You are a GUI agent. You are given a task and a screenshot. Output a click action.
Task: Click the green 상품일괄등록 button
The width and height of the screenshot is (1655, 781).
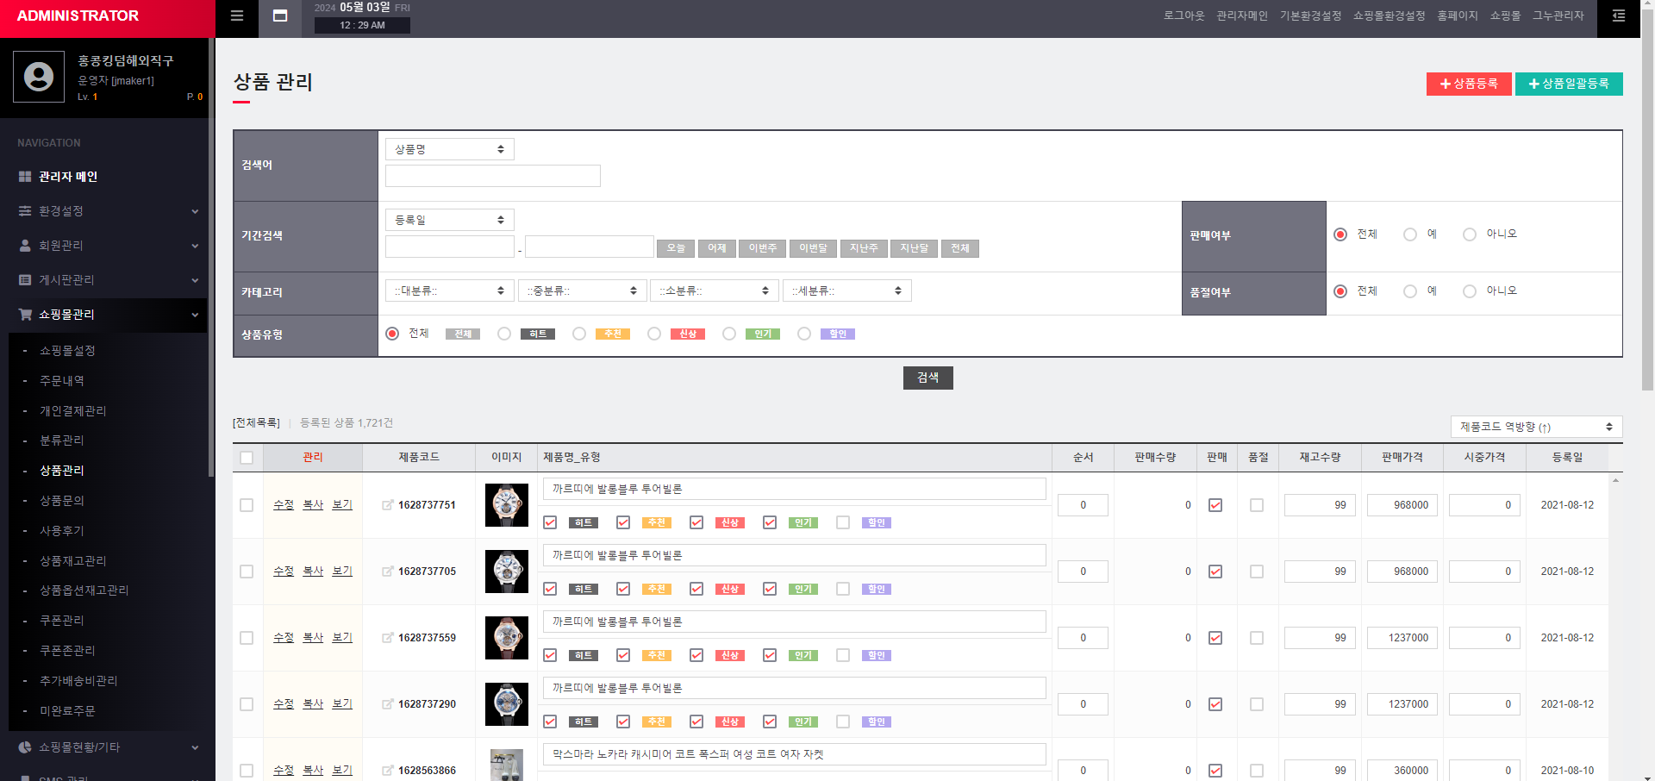pyautogui.click(x=1569, y=84)
